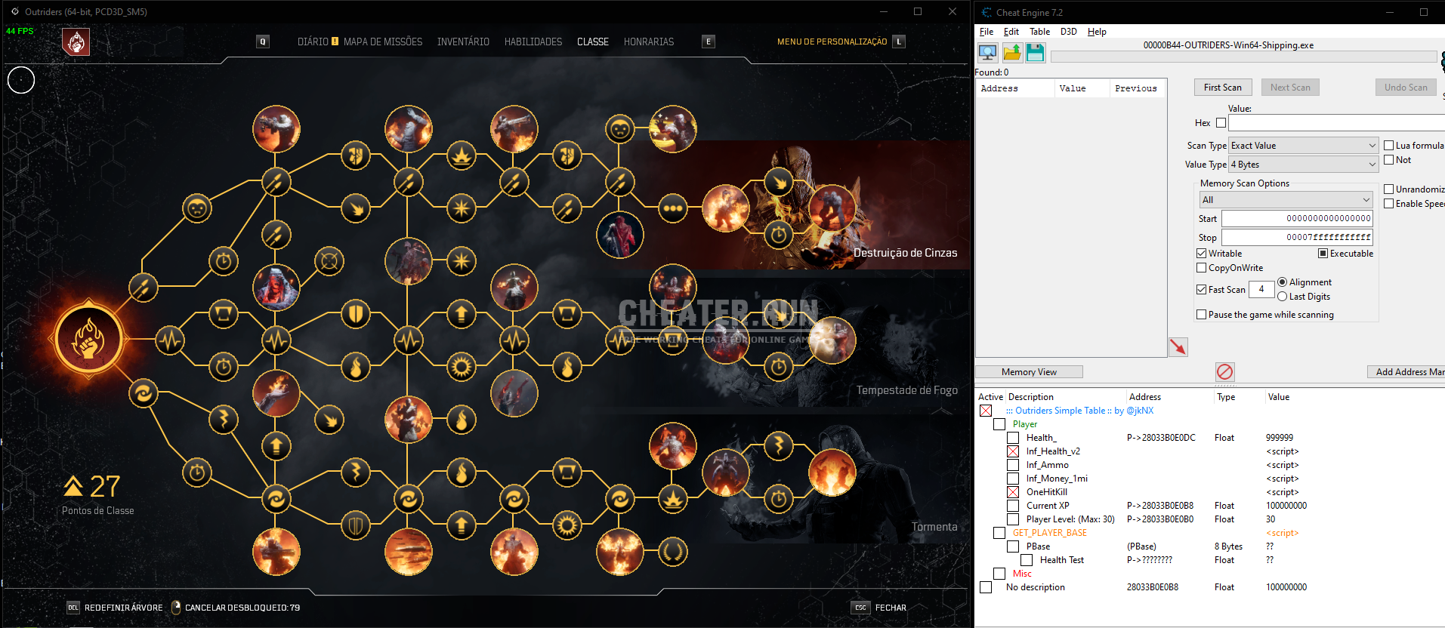
Task: Open process list icon in Cheat Engine
Action: [987, 52]
